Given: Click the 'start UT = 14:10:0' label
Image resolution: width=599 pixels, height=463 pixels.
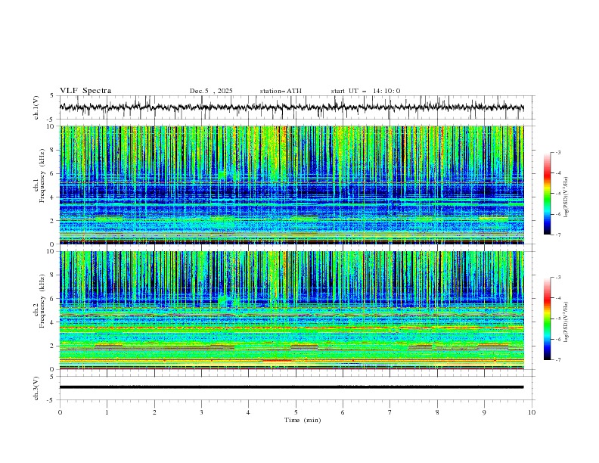Looking at the screenshot, I should pos(365,91).
